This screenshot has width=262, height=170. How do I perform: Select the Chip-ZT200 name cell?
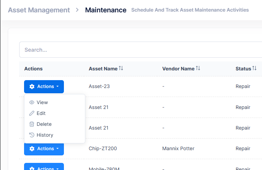click(103, 148)
